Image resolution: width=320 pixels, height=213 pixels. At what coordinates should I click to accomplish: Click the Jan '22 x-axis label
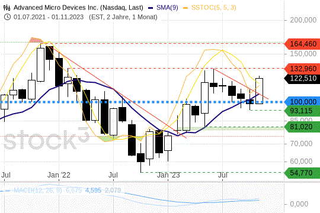pos(59,175)
